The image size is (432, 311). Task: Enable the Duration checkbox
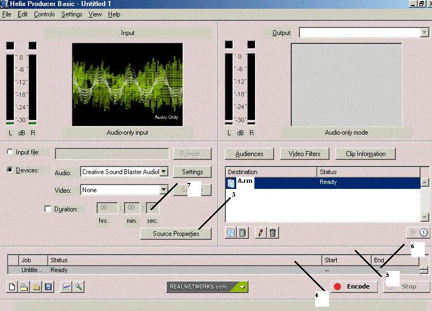pyautogui.click(x=48, y=209)
